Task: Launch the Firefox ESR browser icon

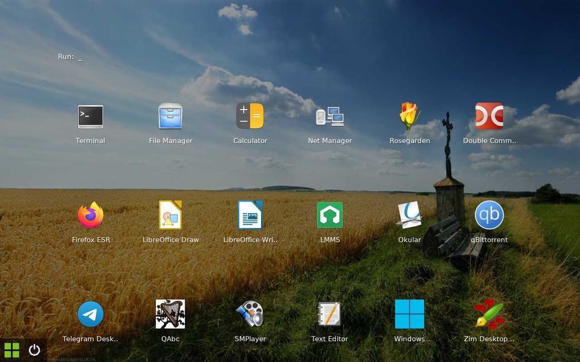Action: pos(90,215)
